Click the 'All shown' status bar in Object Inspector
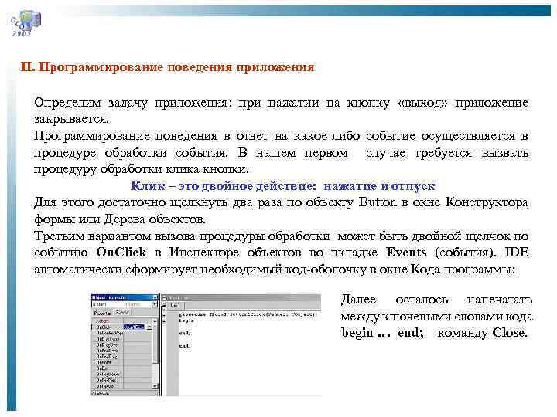This screenshot has width=557, height=417. point(125,394)
